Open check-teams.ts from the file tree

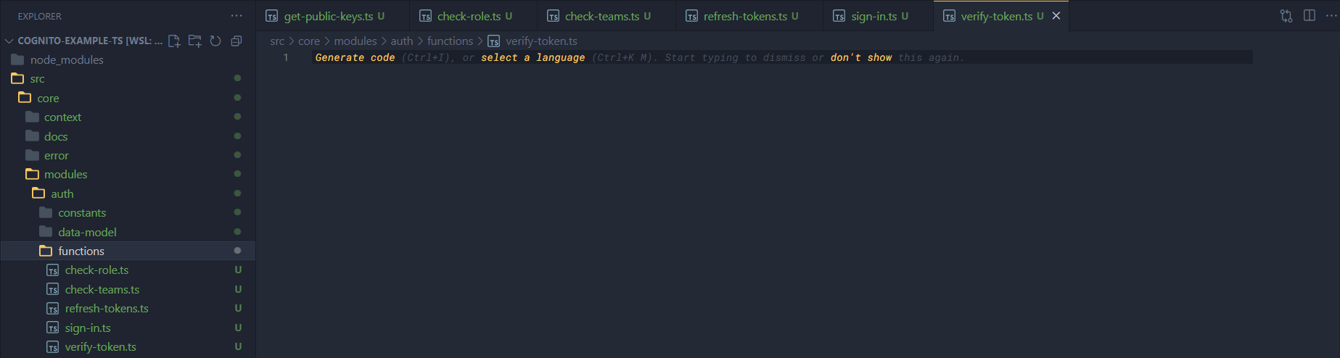click(x=128, y=289)
